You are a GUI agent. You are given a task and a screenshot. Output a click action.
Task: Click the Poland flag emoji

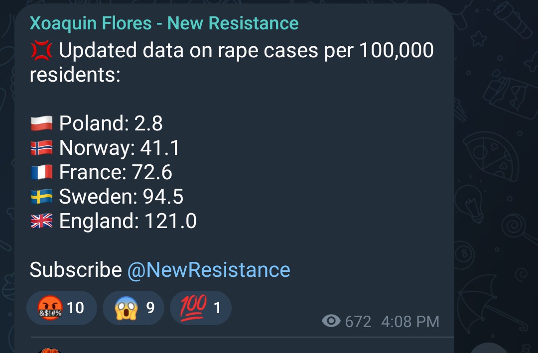pos(41,123)
